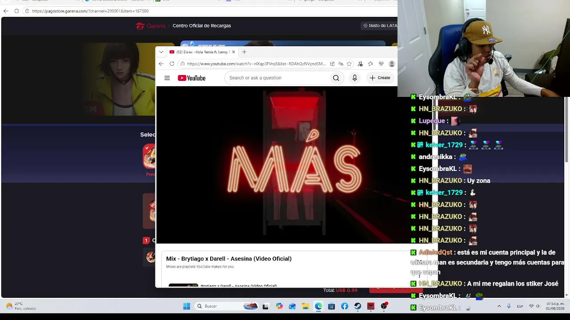The image size is (570, 320).
Task: Click the "Uy zona" chat message
Action: tap(479, 181)
